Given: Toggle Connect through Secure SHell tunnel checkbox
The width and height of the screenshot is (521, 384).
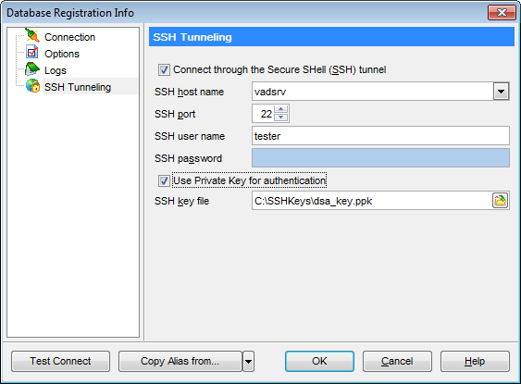Looking at the screenshot, I should coord(164,70).
